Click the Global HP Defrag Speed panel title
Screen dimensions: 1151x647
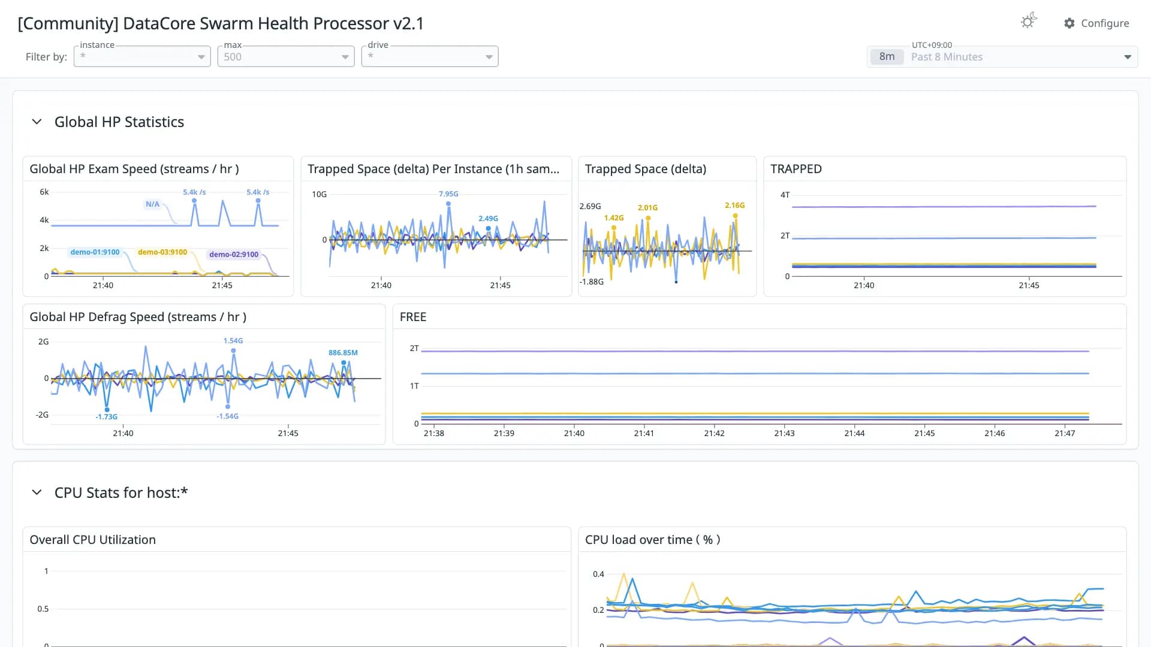coord(138,317)
